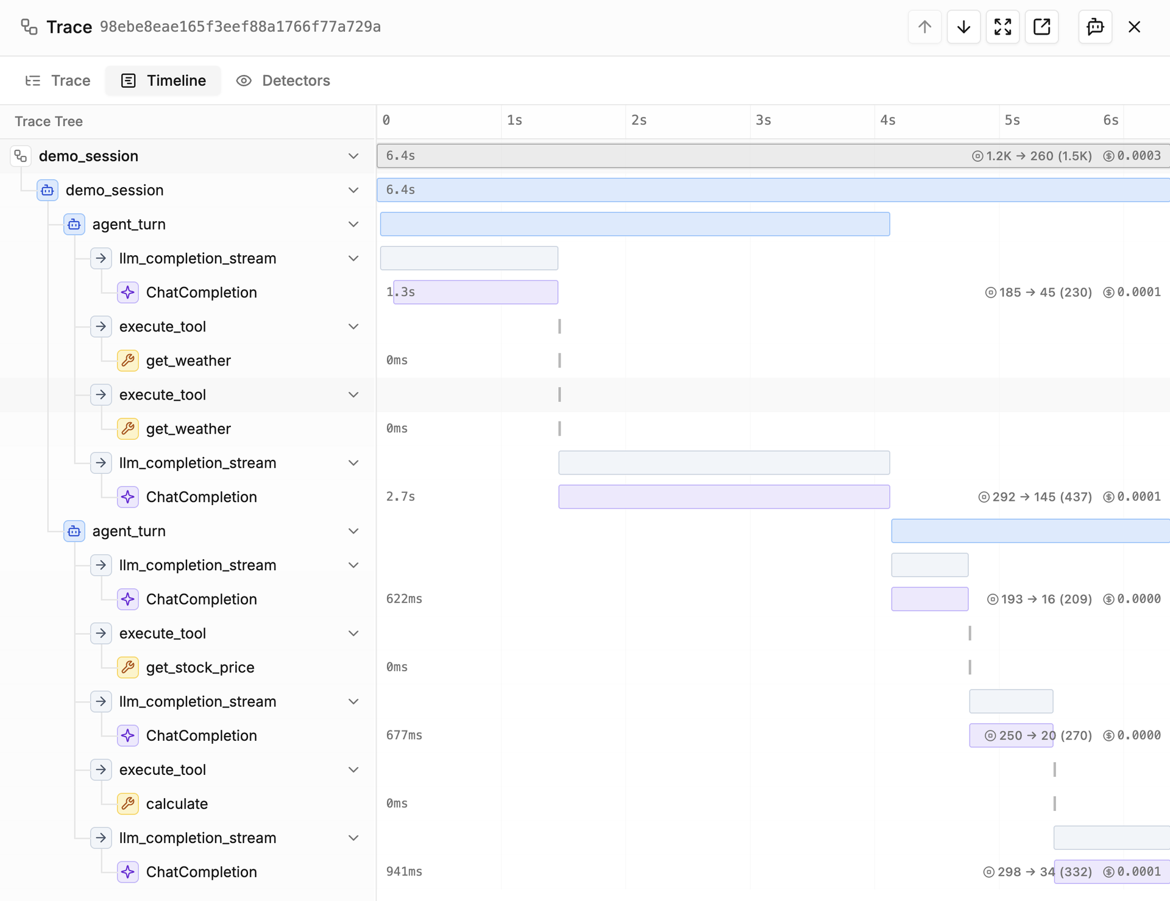Click the root demo_session trace icon

click(x=20, y=156)
